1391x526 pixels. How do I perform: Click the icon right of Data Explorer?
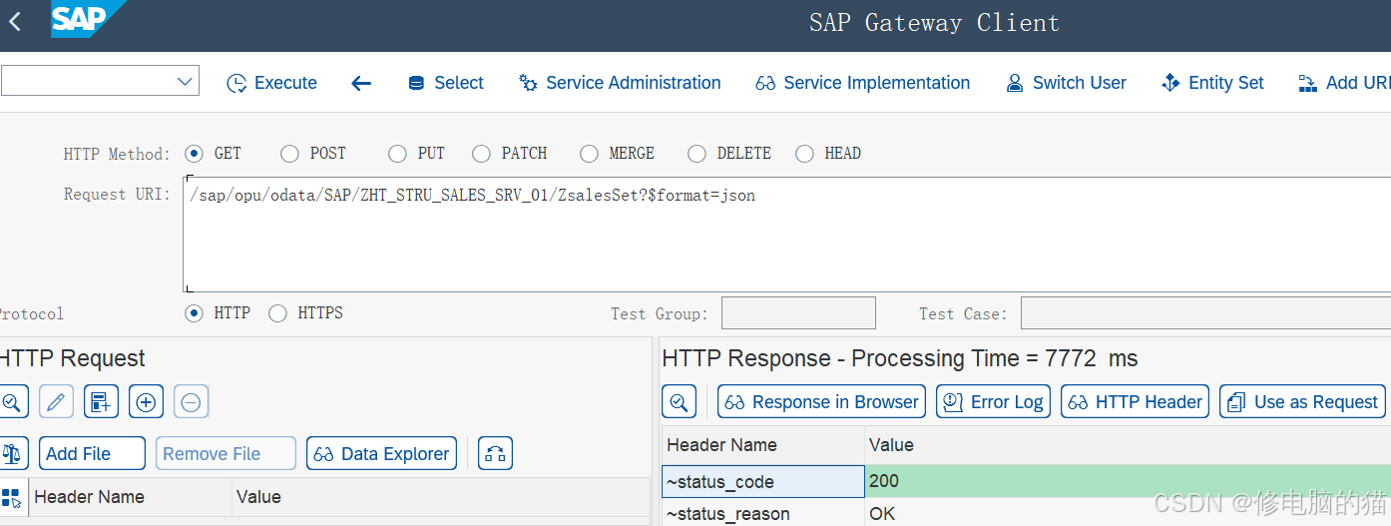pos(495,454)
